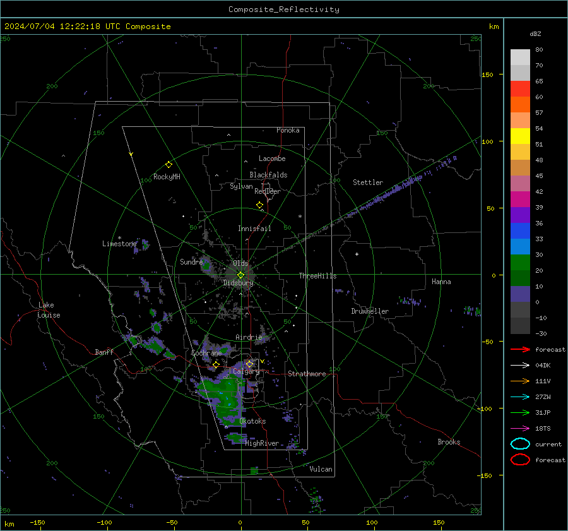Click the Cochrane label
568x531 pixels.
[206, 353]
